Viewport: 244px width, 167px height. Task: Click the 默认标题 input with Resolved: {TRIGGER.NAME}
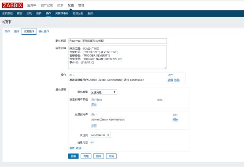tap(118, 41)
